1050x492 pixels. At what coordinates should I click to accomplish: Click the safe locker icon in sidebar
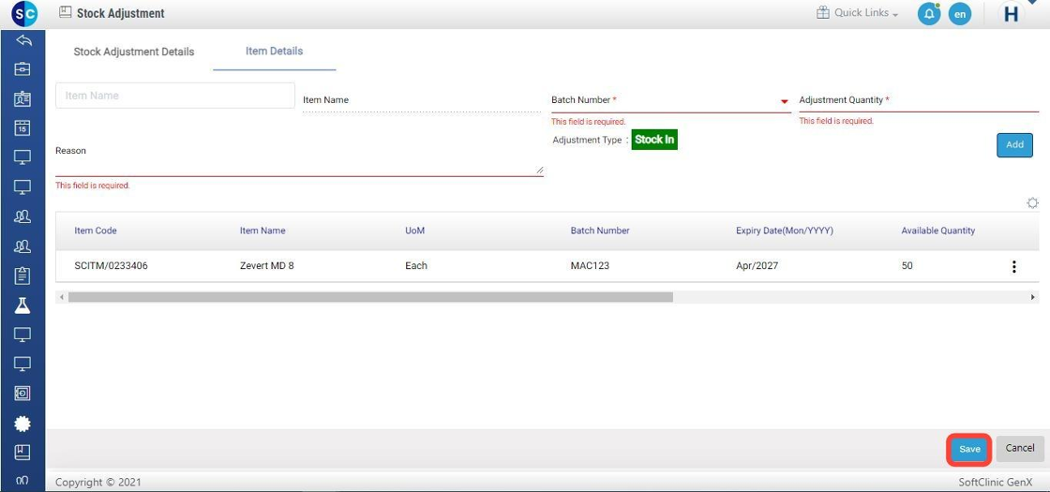(x=22, y=394)
